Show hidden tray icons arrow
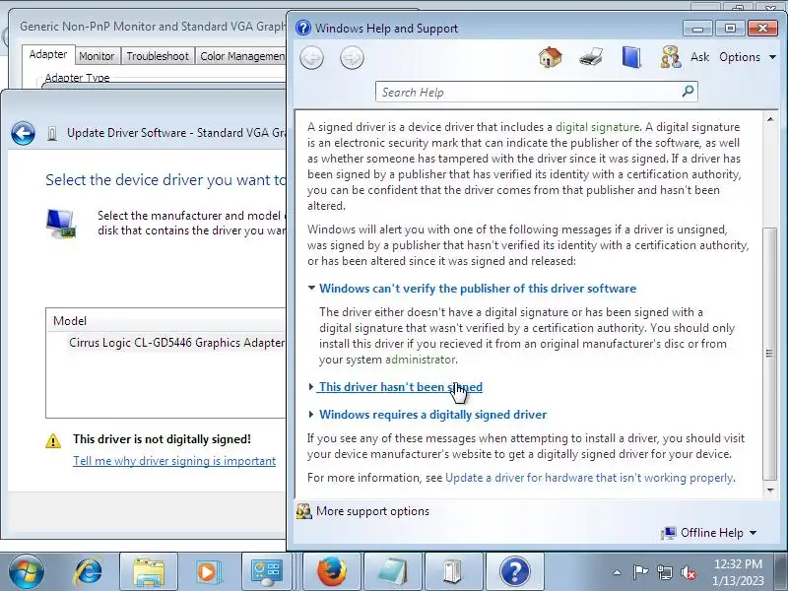 click(x=618, y=572)
